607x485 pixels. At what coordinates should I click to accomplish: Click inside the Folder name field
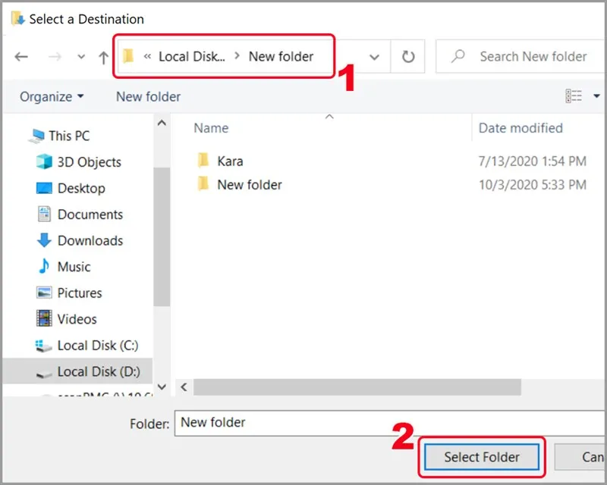click(303, 423)
